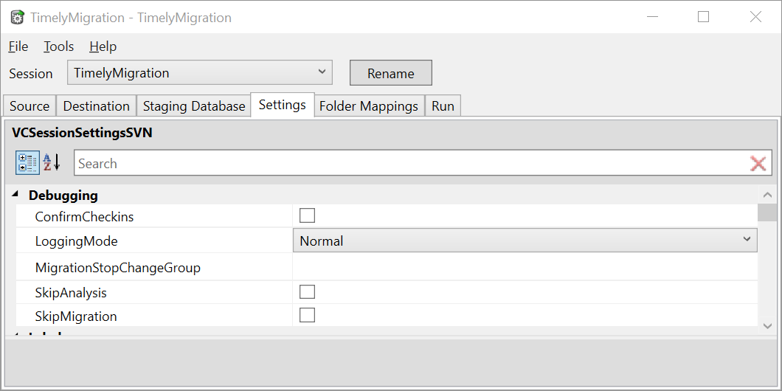Open the Tools menu
782x391 pixels.
(x=58, y=46)
